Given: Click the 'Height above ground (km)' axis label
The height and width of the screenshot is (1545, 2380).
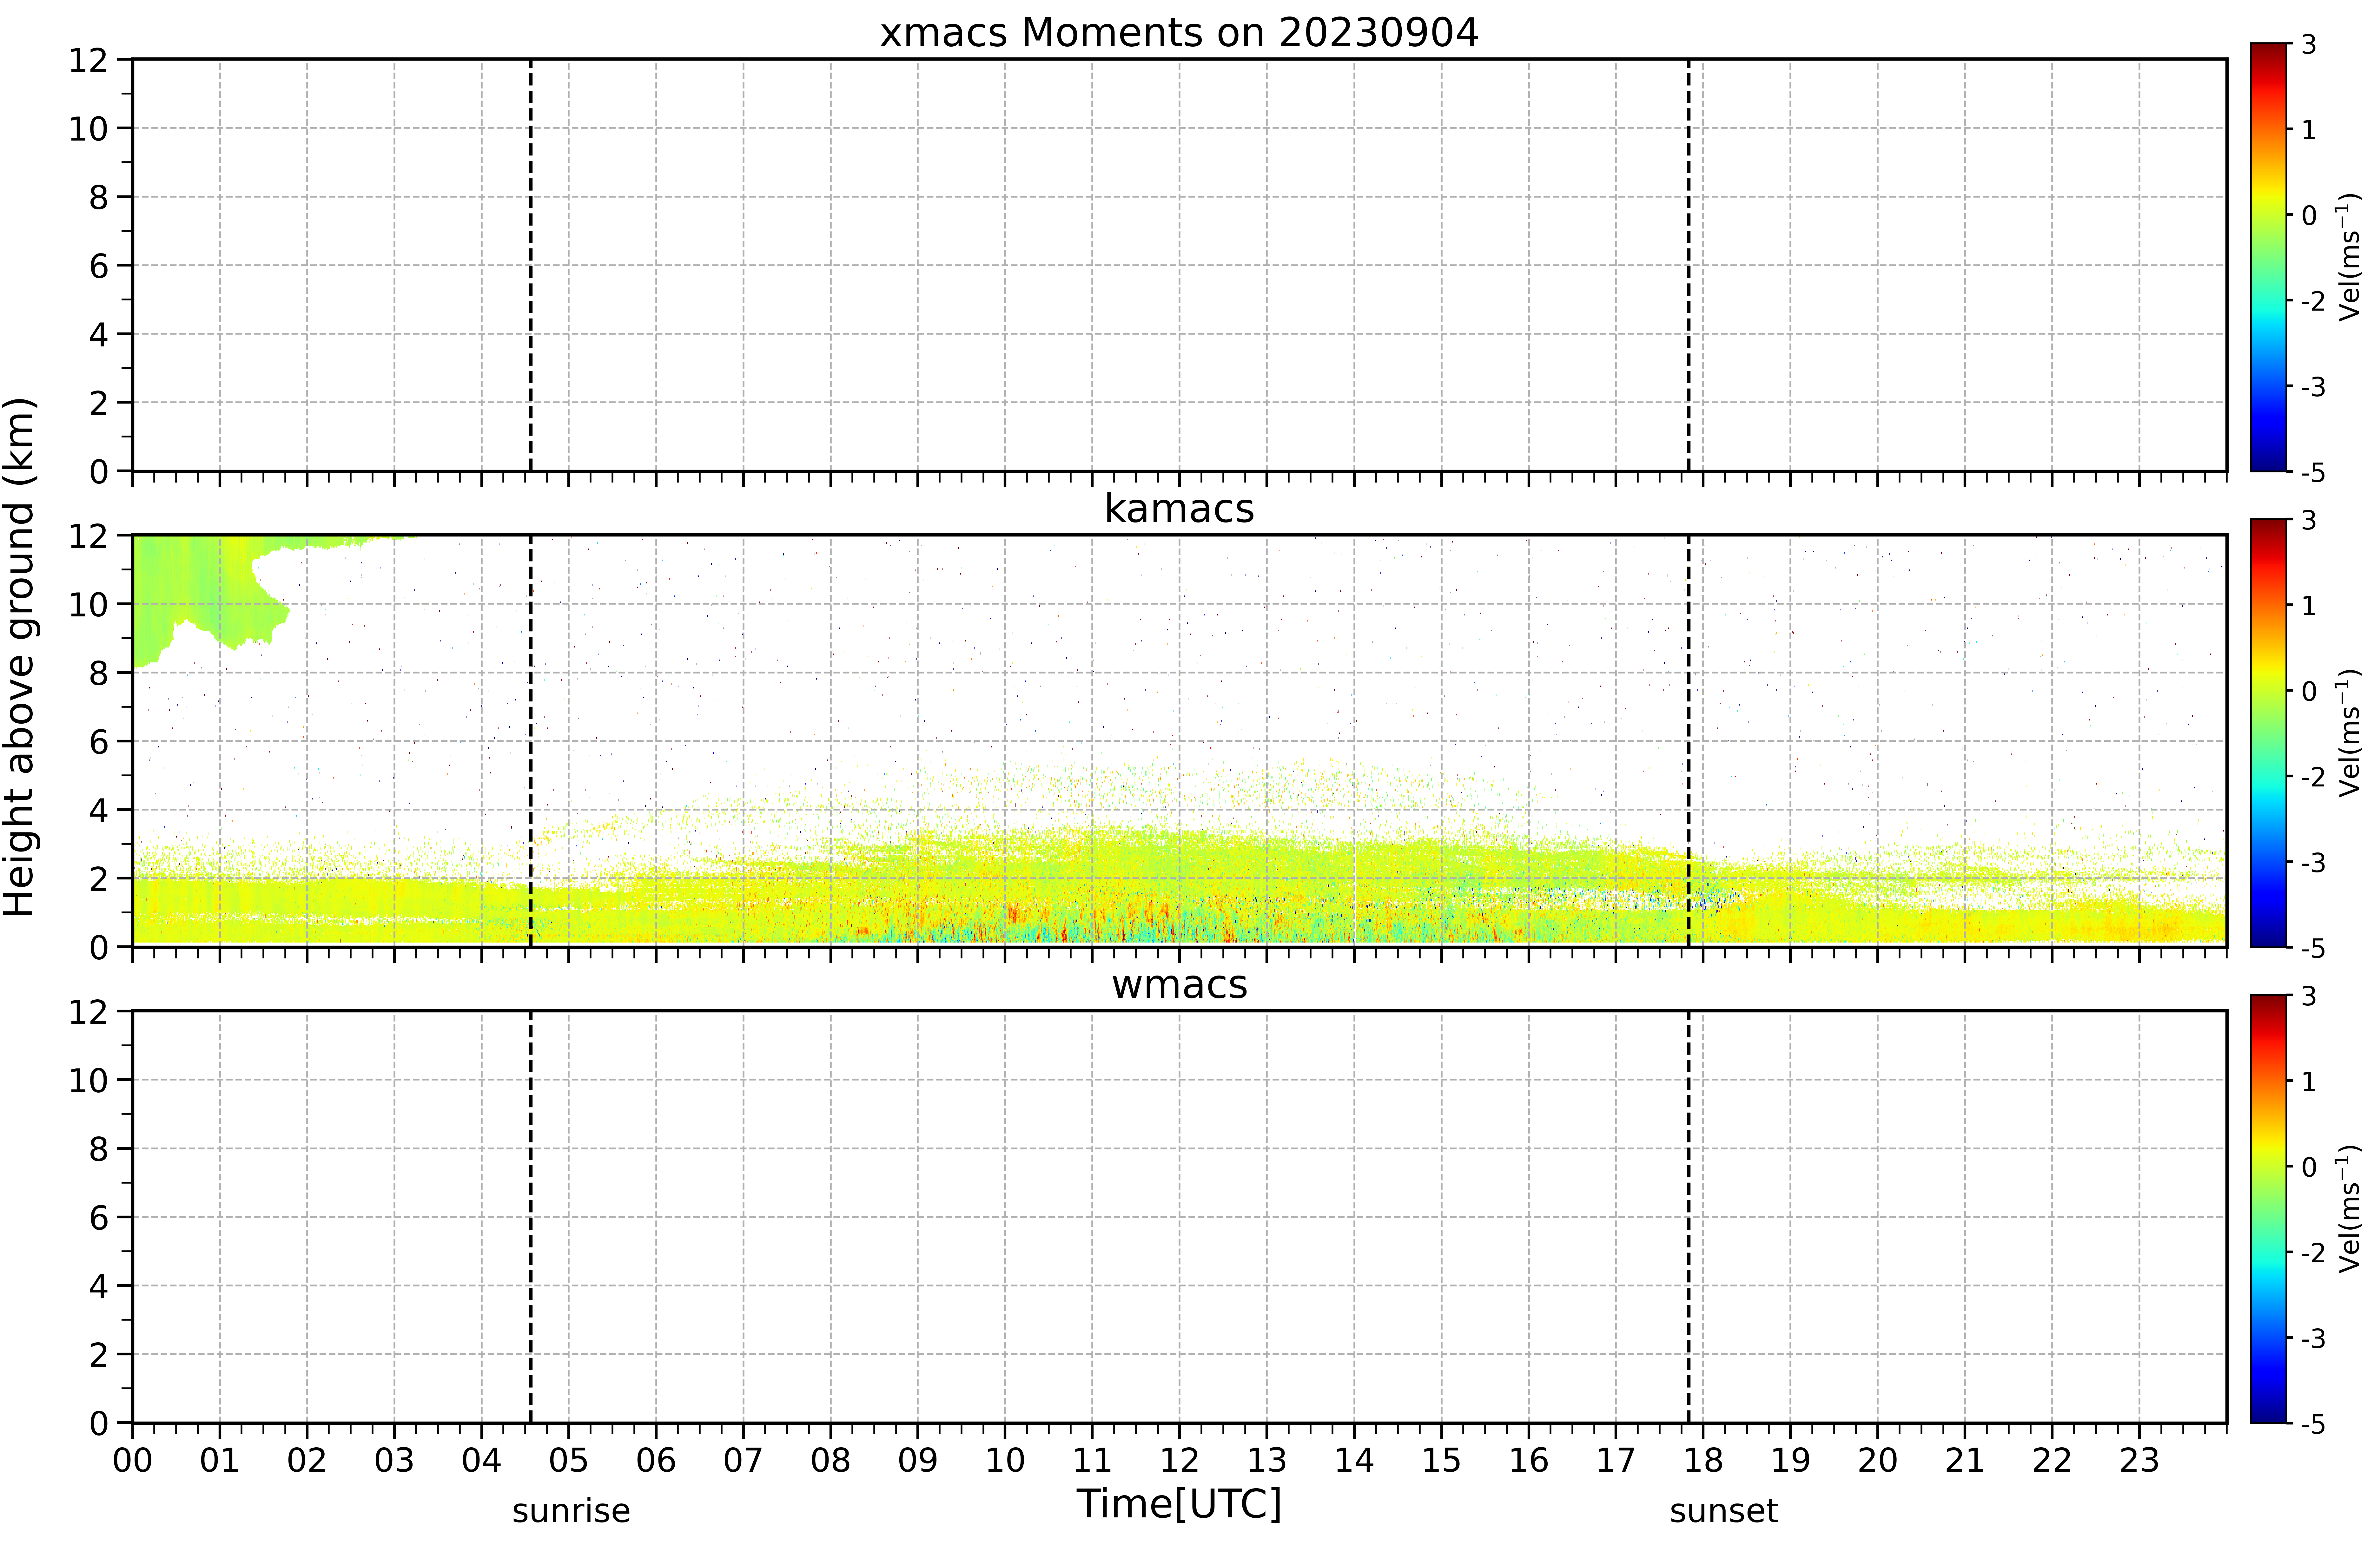Looking at the screenshot, I should [20, 657].
